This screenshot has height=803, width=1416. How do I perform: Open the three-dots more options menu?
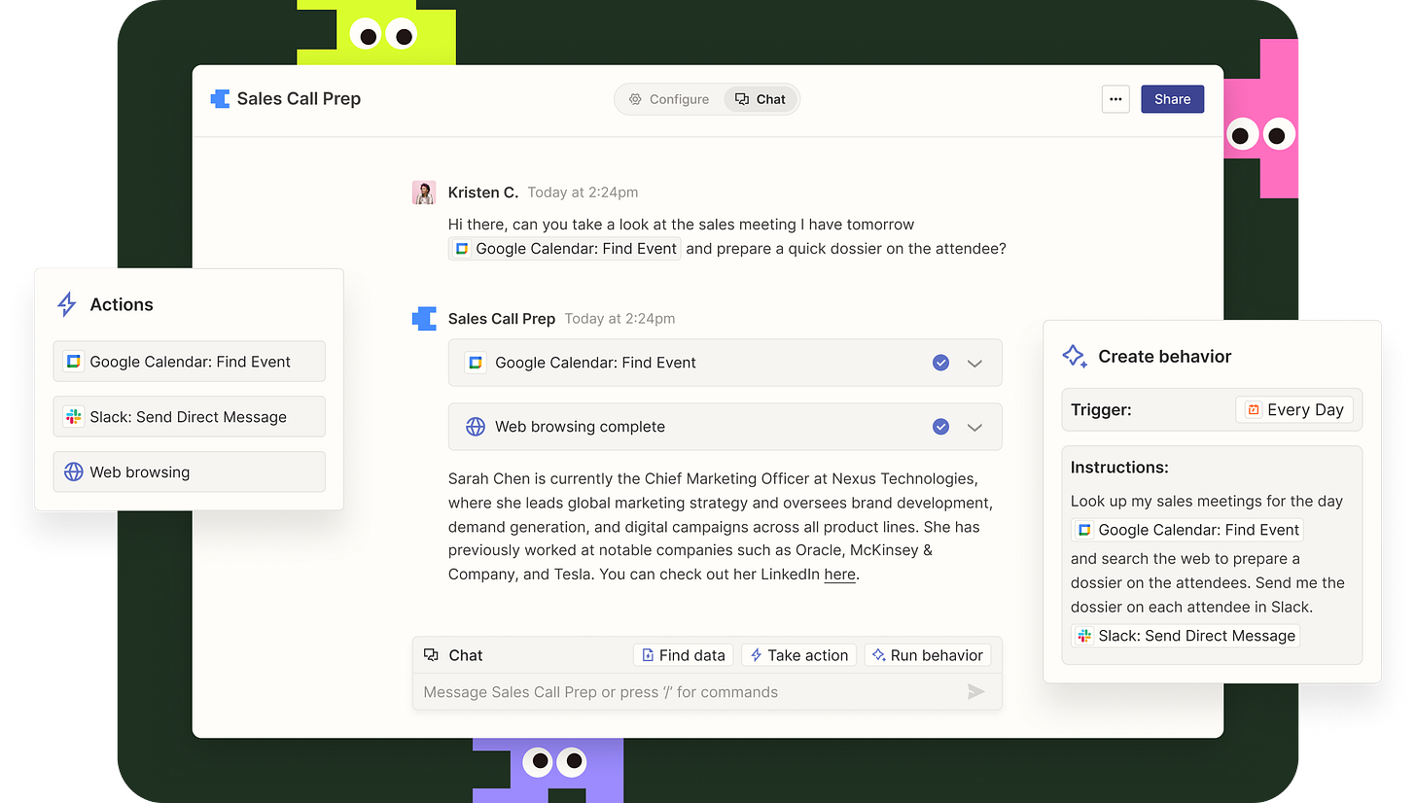tap(1115, 99)
